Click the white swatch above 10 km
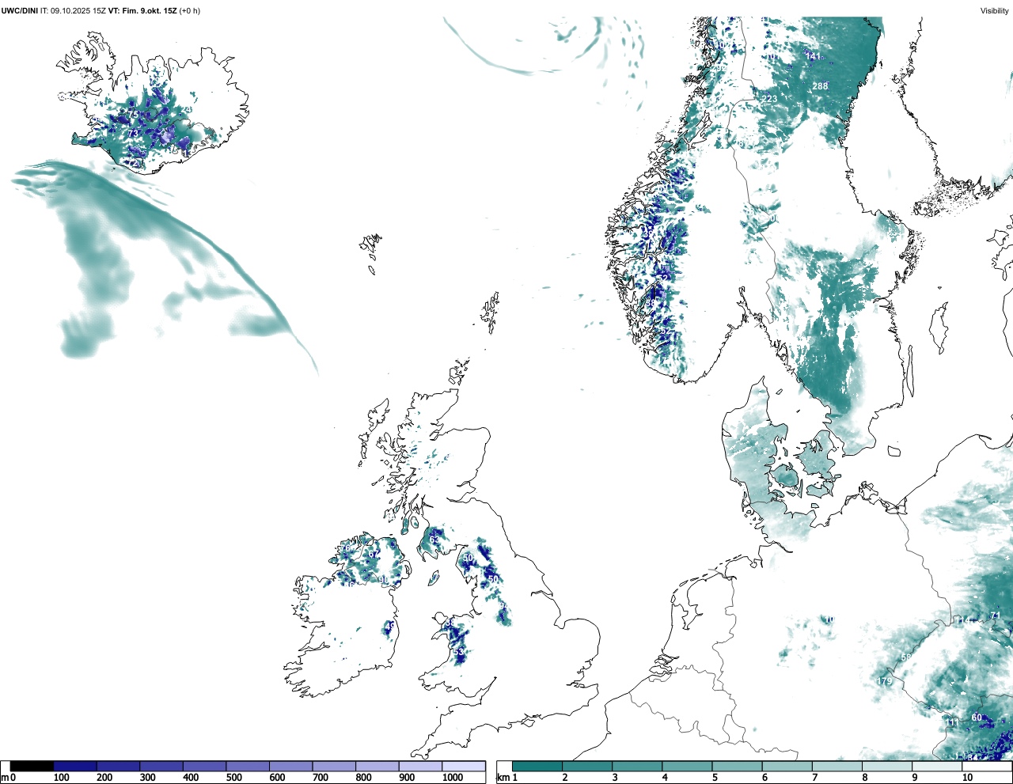 (986, 766)
